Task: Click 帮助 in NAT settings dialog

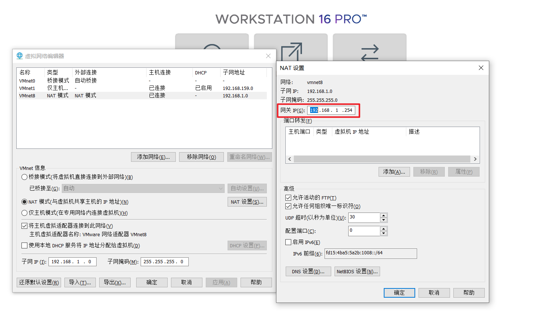Action: tap(469, 293)
